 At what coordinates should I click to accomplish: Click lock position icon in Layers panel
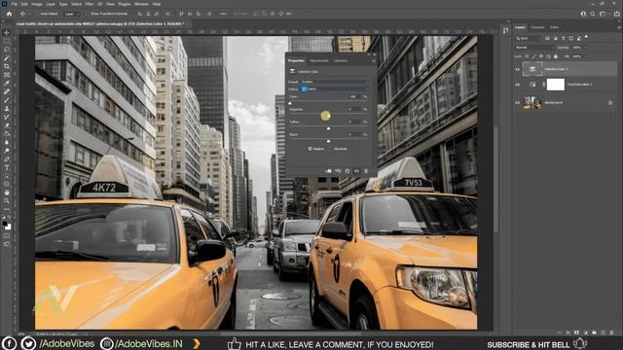pyautogui.click(x=541, y=56)
